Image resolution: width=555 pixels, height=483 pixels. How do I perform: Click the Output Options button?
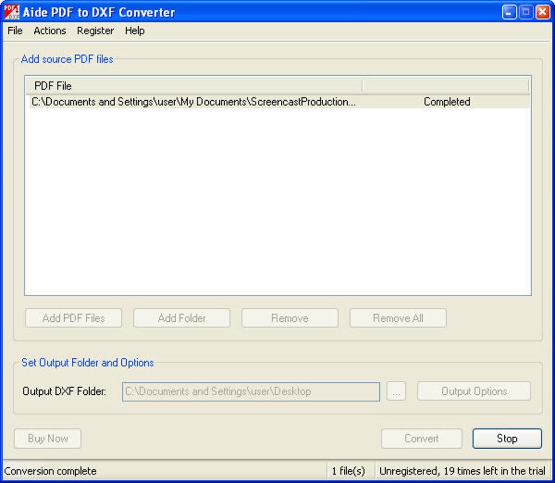(x=474, y=392)
